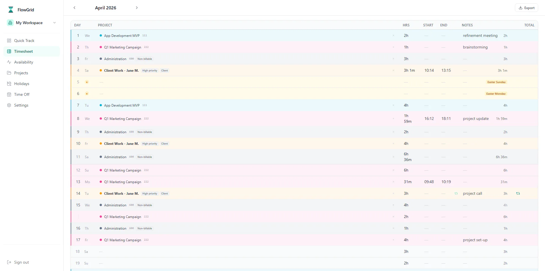Remove the day 2 Q1 Marketing Campaign entry
The width and height of the screenshot is (545, 271).
click(x=393, y=47)
